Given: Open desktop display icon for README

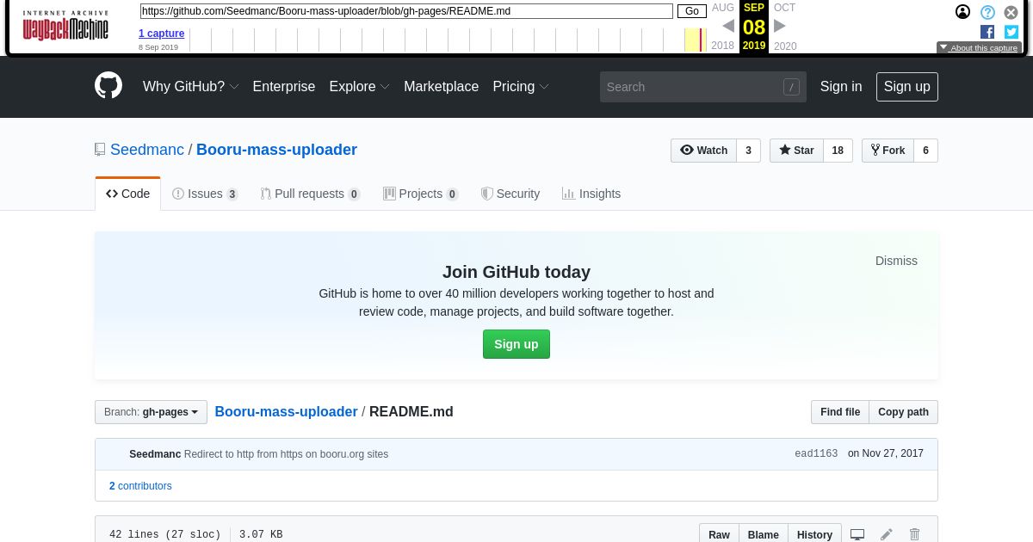Looking at the screenshot, I should 857,534.
